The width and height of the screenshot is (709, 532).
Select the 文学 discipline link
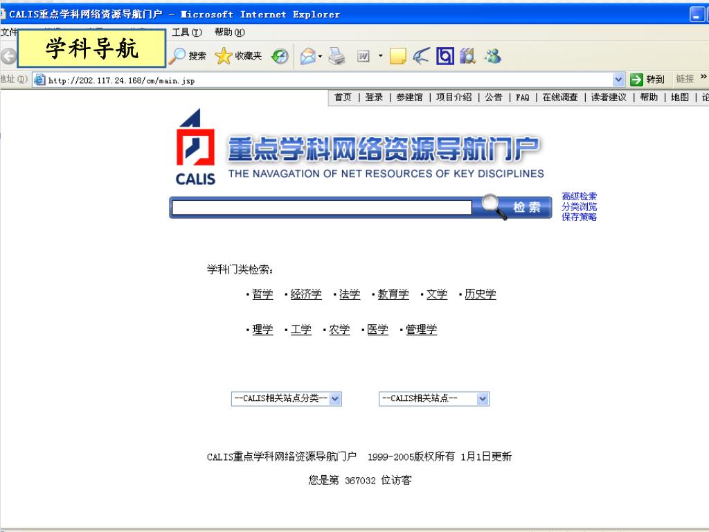[437, 294]
